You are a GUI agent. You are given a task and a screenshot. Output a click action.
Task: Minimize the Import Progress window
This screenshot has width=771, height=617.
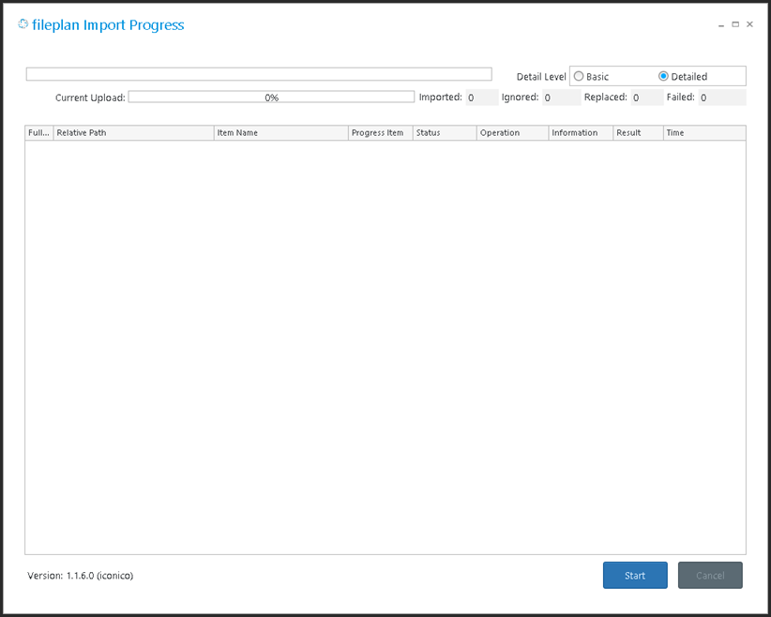click(721, 24)
